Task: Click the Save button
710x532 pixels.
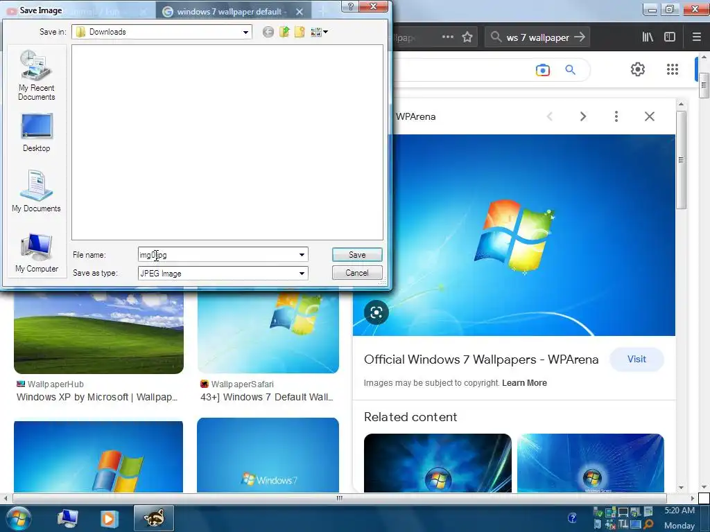Action: (x=357, y=255)
